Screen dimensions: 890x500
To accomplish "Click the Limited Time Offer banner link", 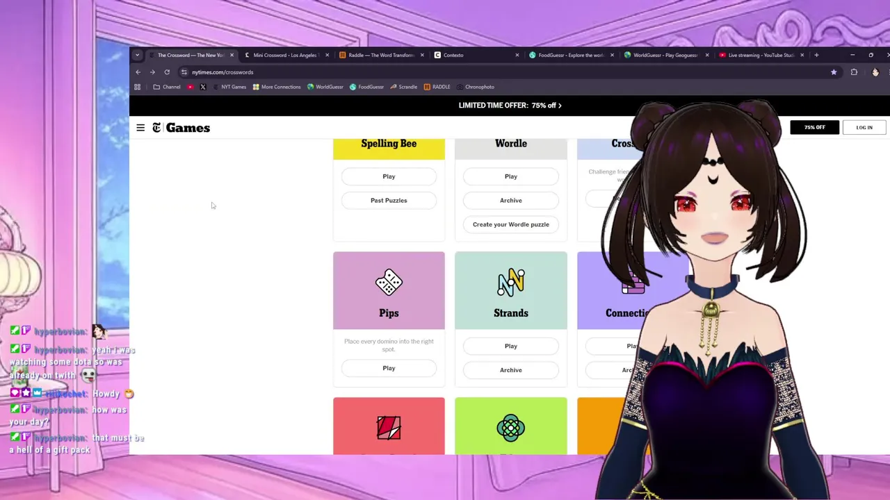I will click(510, 106).
